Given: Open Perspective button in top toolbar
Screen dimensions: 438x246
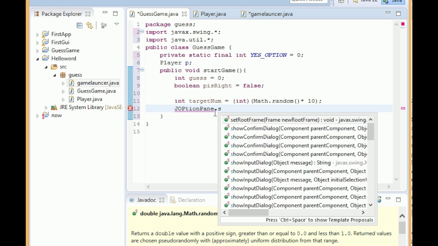Looking at the screenshot, I should tap(341, 1).
